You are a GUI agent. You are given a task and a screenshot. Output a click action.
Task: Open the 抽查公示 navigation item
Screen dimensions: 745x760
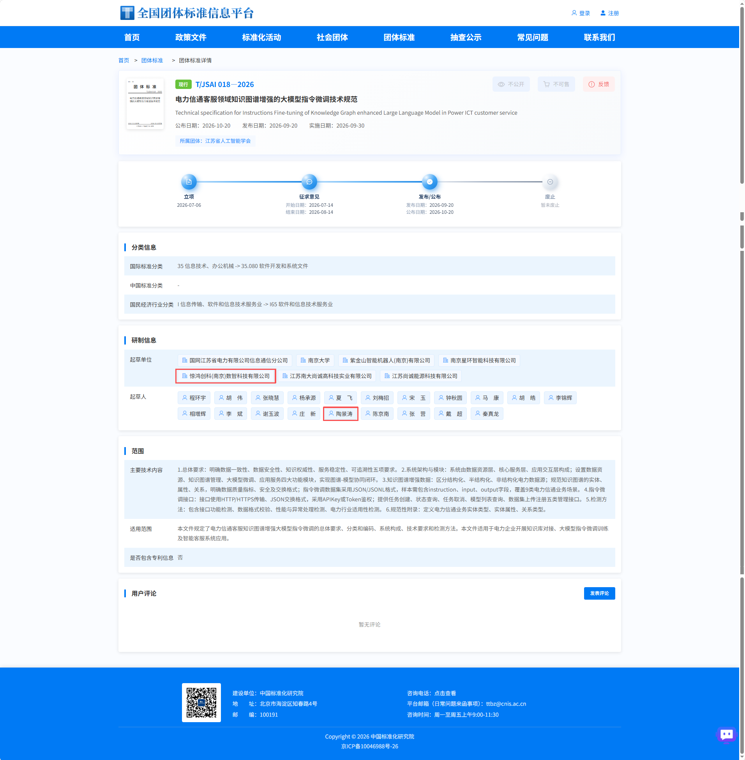(466, 37)
